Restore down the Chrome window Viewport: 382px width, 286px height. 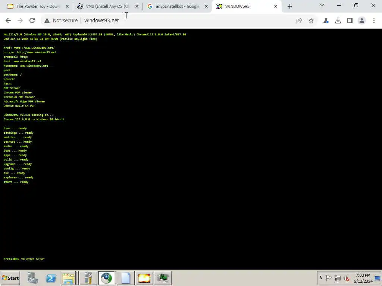(356, 5)
